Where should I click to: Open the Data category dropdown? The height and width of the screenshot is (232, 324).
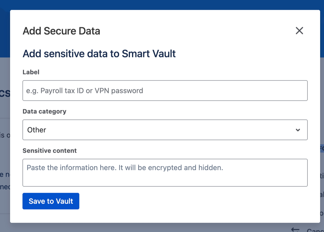(x=165, y=130)
